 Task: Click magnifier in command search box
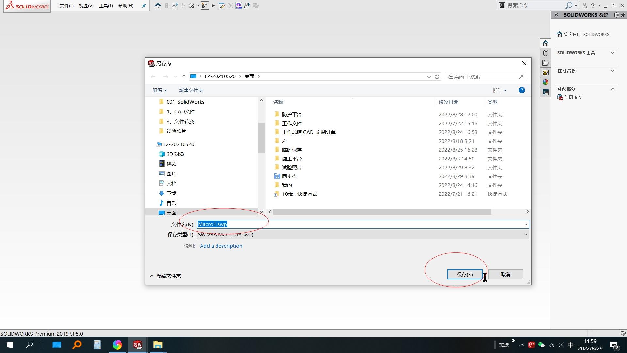coord(569,6)
